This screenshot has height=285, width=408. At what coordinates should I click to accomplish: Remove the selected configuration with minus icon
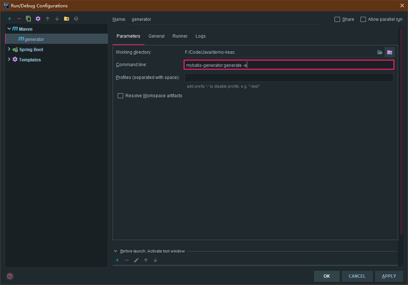[x=19, y=19]
